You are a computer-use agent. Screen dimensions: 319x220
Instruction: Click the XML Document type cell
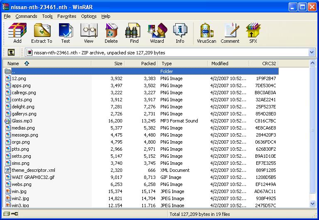click(x=175, y=170)
